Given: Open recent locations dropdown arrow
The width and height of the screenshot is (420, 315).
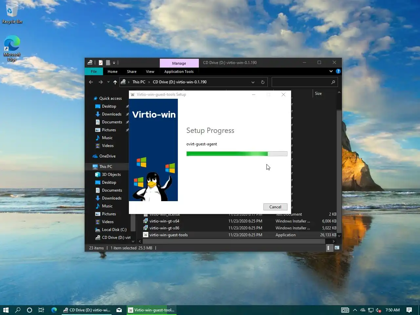Looking at the screenshot, I should pyautogui.click(x=108, y=82).
